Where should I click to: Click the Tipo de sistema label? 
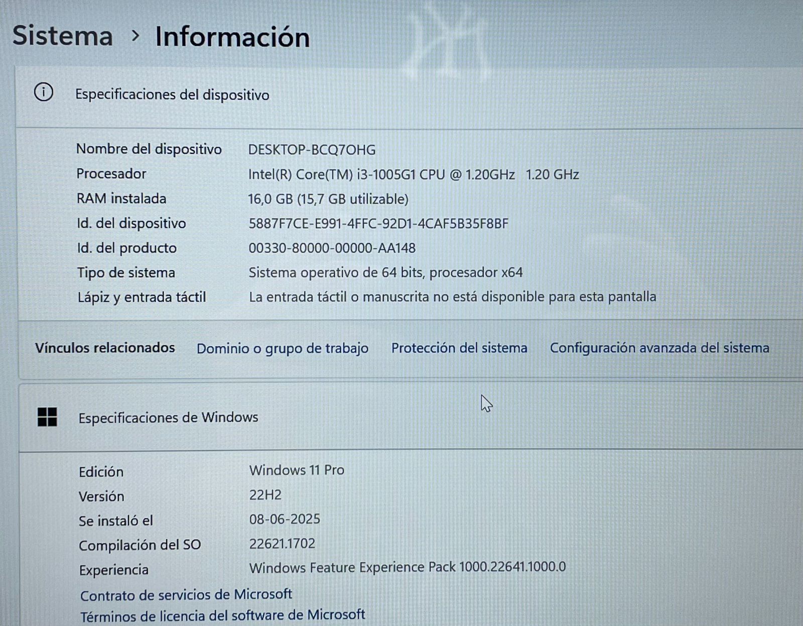point(126,272)
